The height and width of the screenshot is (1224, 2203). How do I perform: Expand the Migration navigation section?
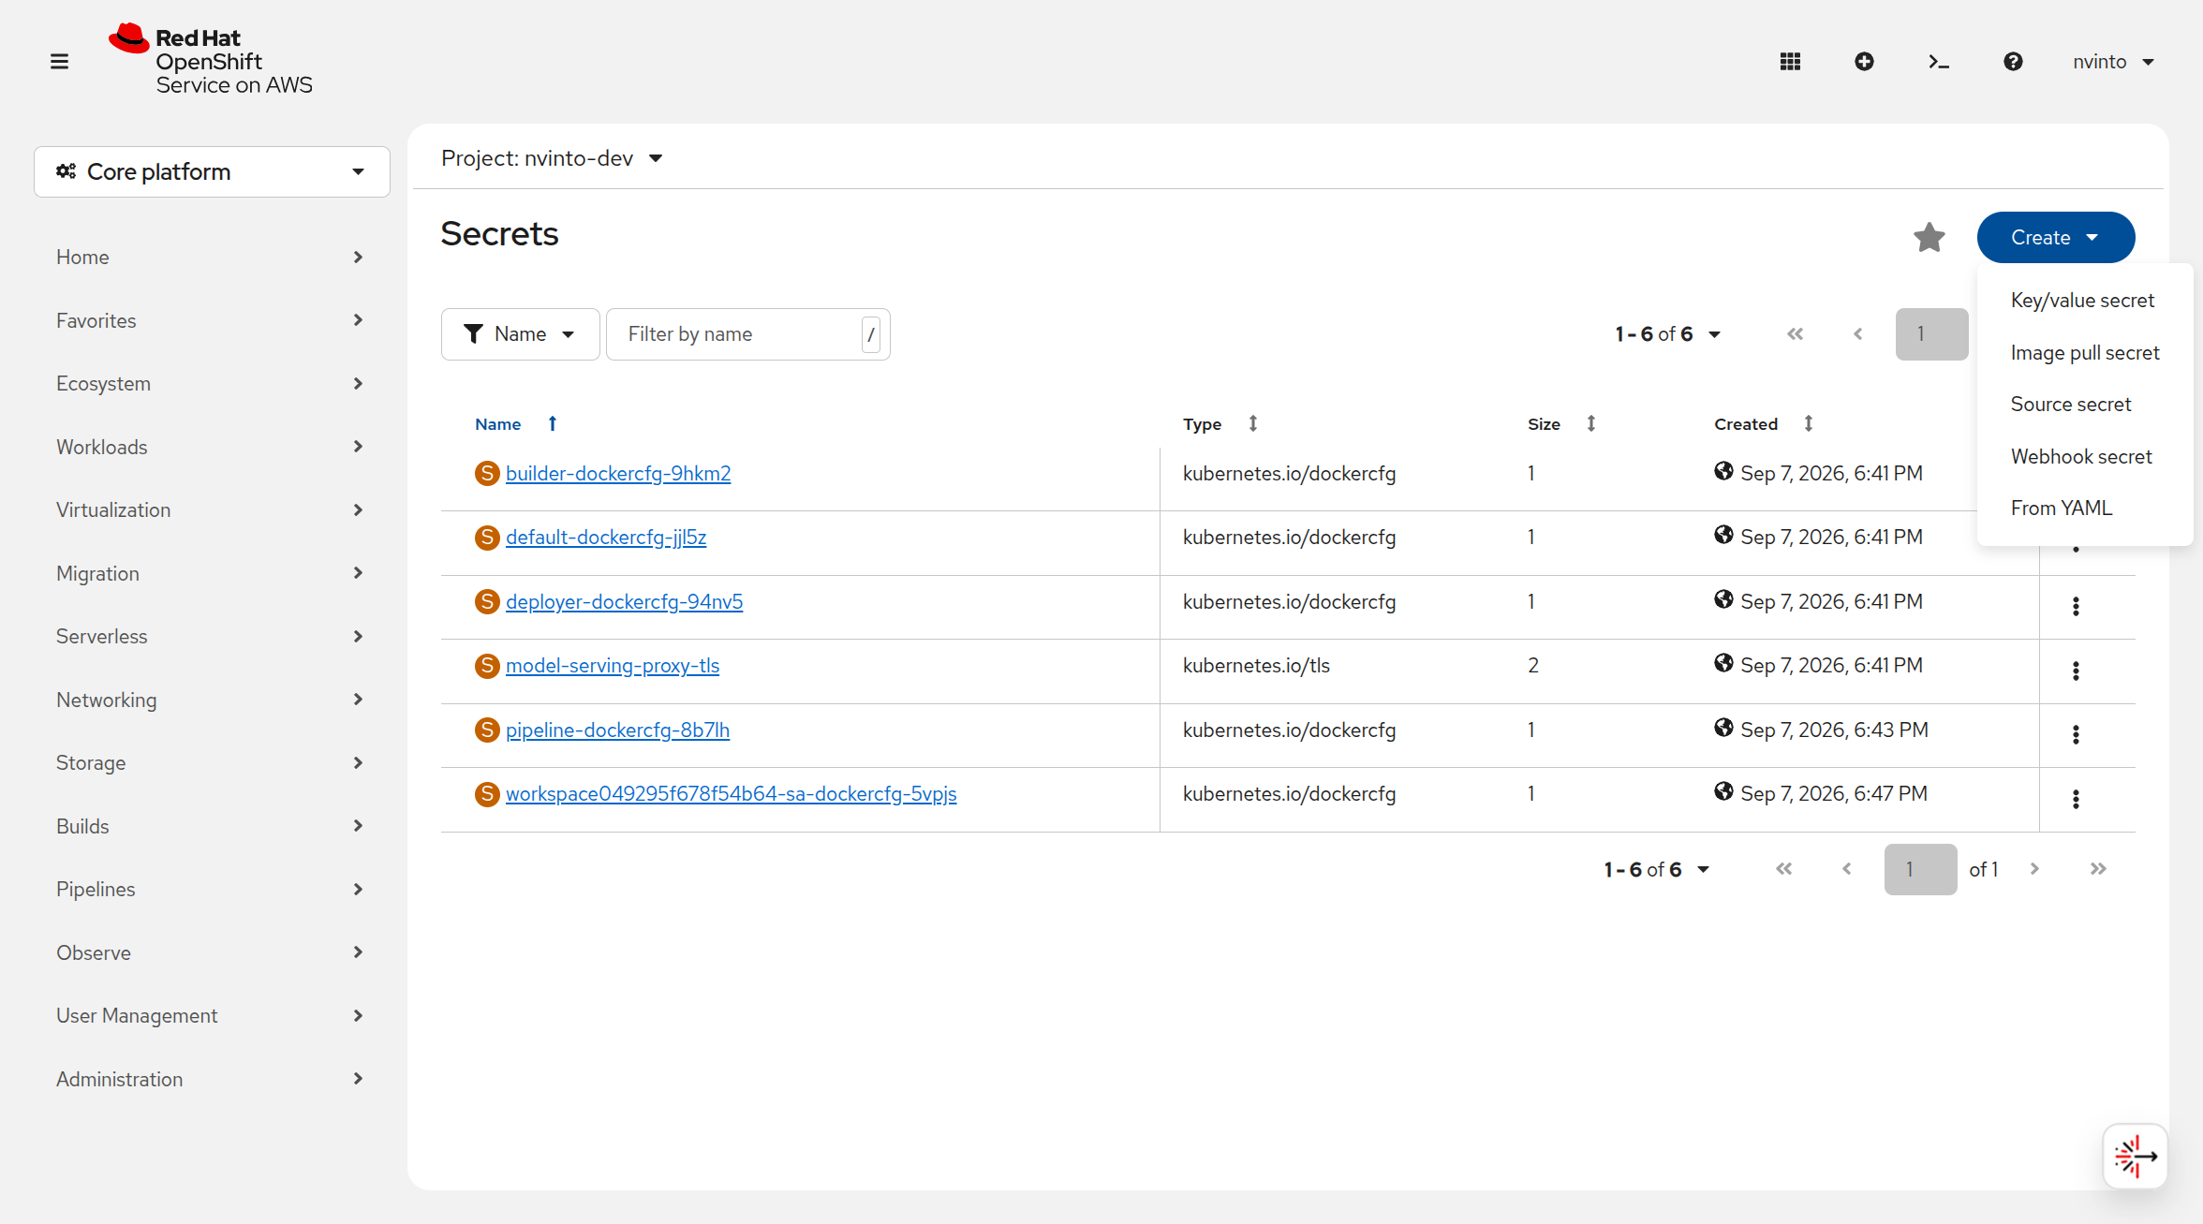tap(212, 574)
